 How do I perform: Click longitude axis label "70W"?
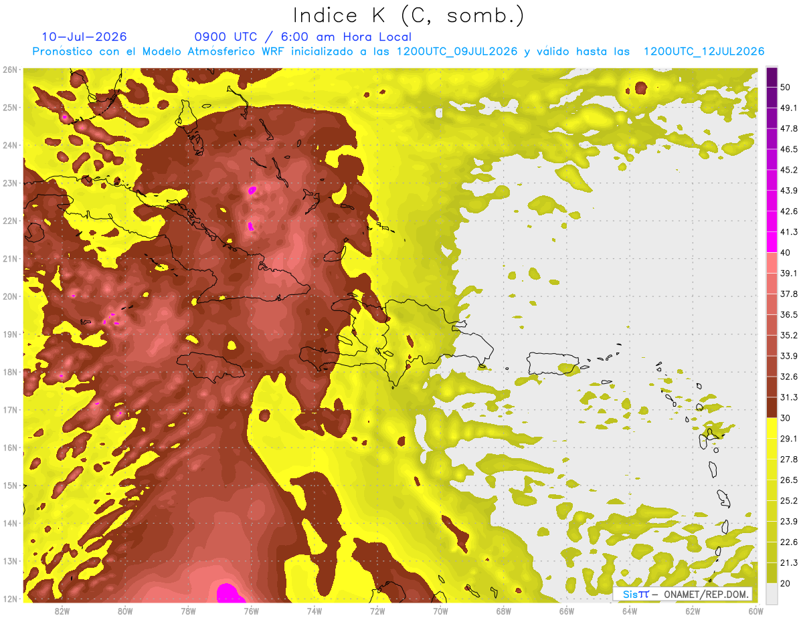click(x=440, y=611)
